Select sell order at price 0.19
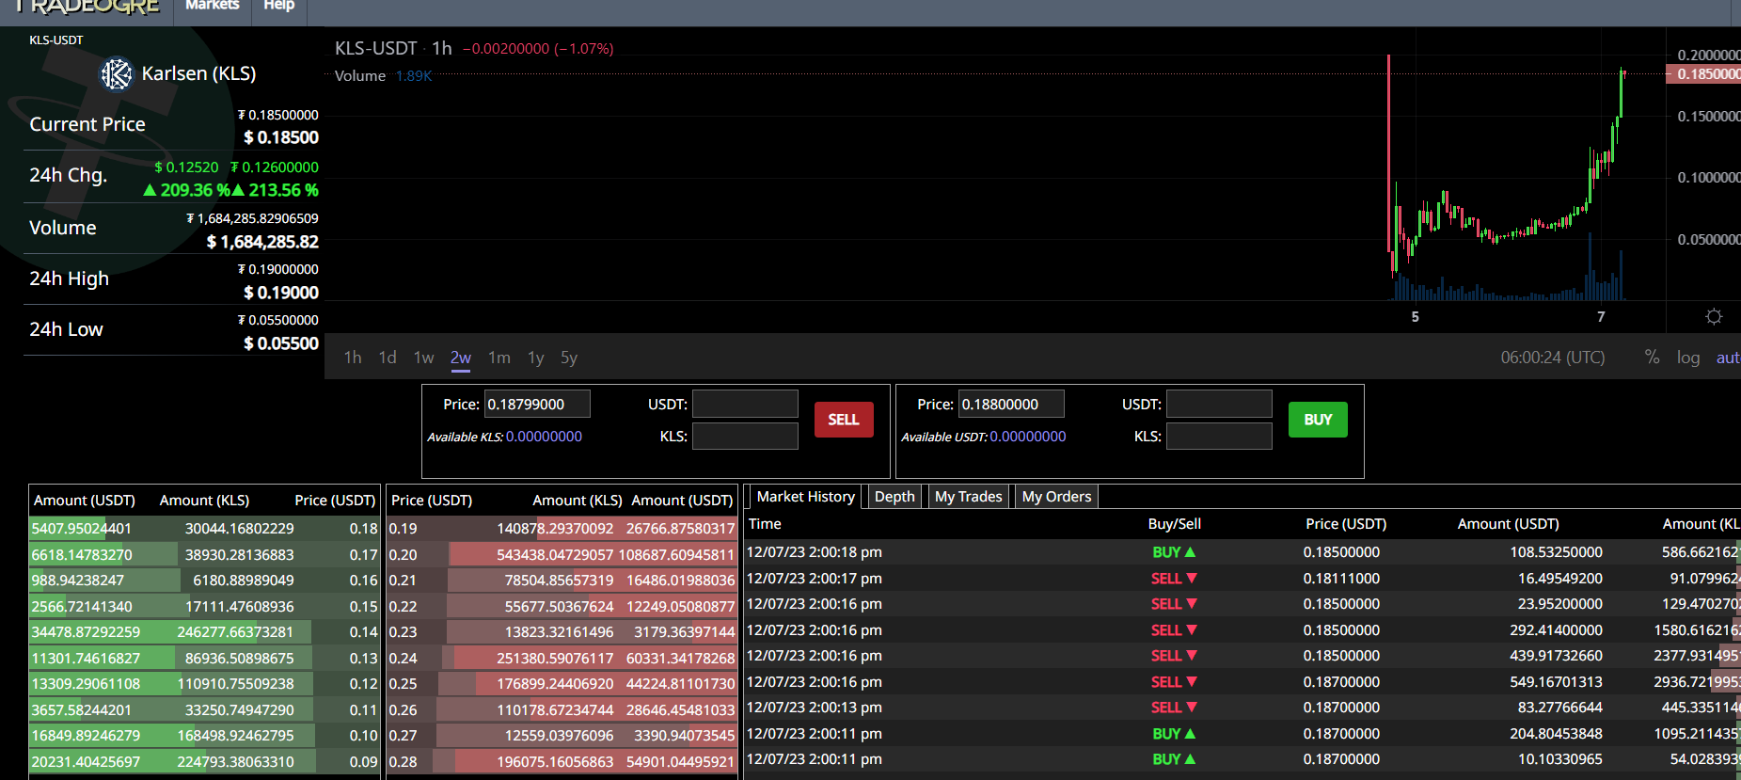The height and width of the screenshot is (780, 1741). point(562,529)
